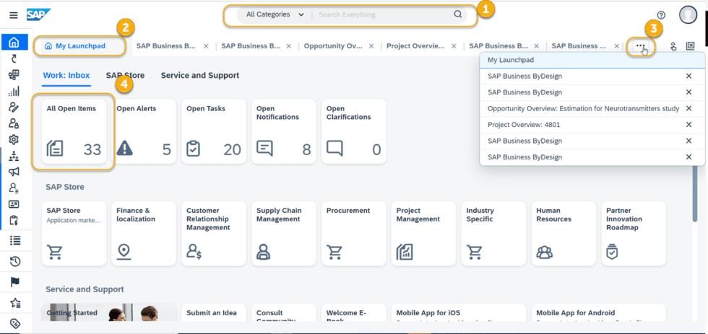Image resolution: width=708 pixels, height=334 pixels.
Task: Click the touch mode hand icon
Action: 673,46
